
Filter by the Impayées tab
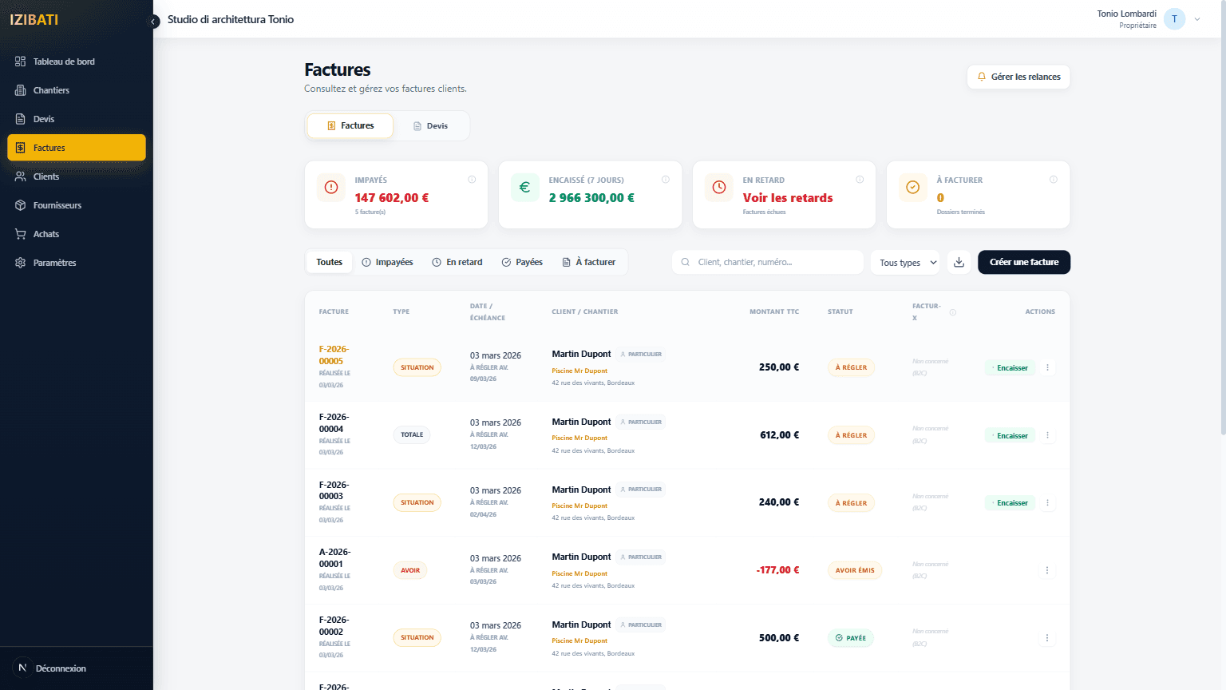387,262
